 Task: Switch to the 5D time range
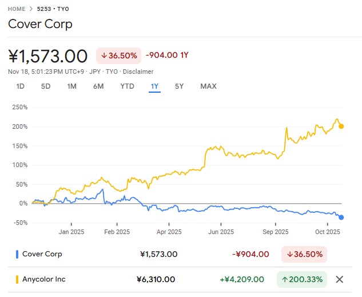click(x=46, y=86)
